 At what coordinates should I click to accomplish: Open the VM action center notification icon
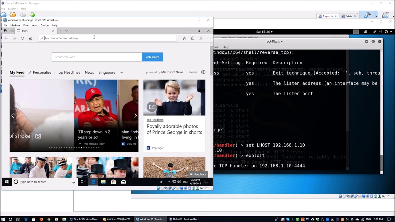pos(206,182)
